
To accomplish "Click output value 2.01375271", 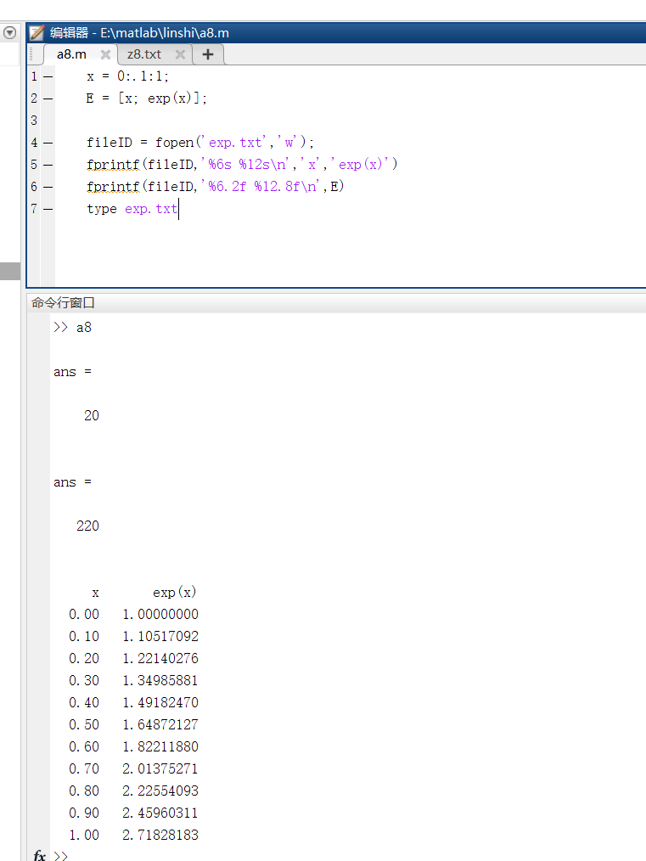I will click(x=160, y=768).
